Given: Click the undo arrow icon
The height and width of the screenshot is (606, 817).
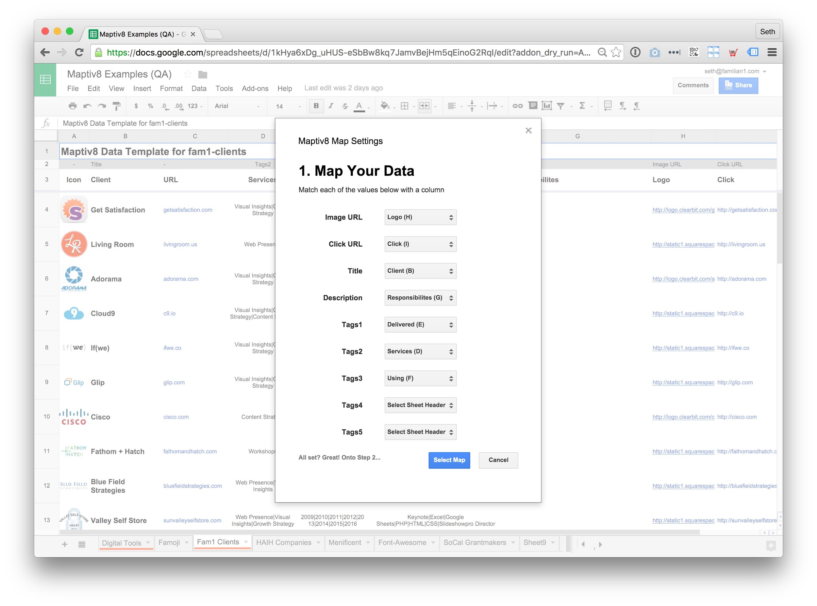Looking at the screenshot, I should click(87, 106).
